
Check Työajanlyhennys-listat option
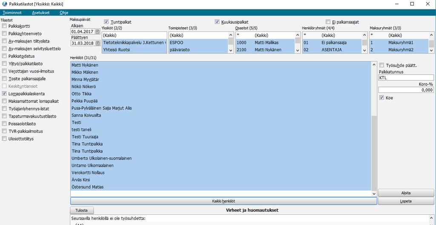[4, 109]
